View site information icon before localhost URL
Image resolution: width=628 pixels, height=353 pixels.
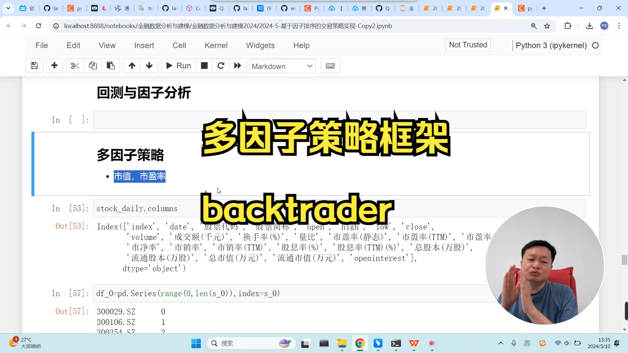click(x=56, y=26)
